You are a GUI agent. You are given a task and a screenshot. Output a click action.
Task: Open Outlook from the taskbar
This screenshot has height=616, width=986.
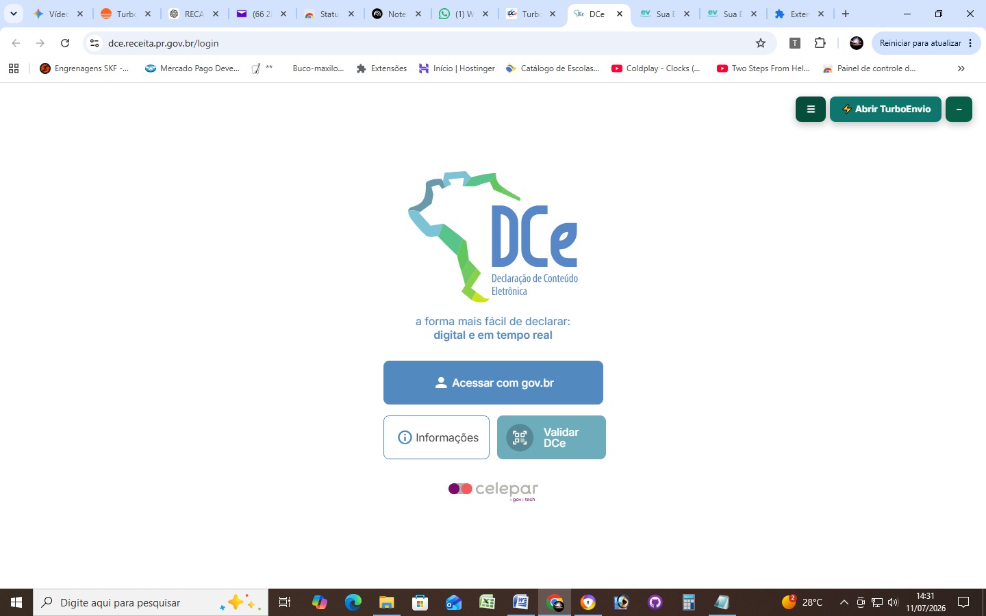click(x=454, y=602)
